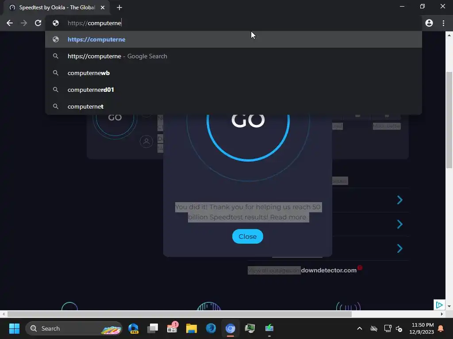Open the blue swirl browser taskbar icon

[x=211, y=328]
